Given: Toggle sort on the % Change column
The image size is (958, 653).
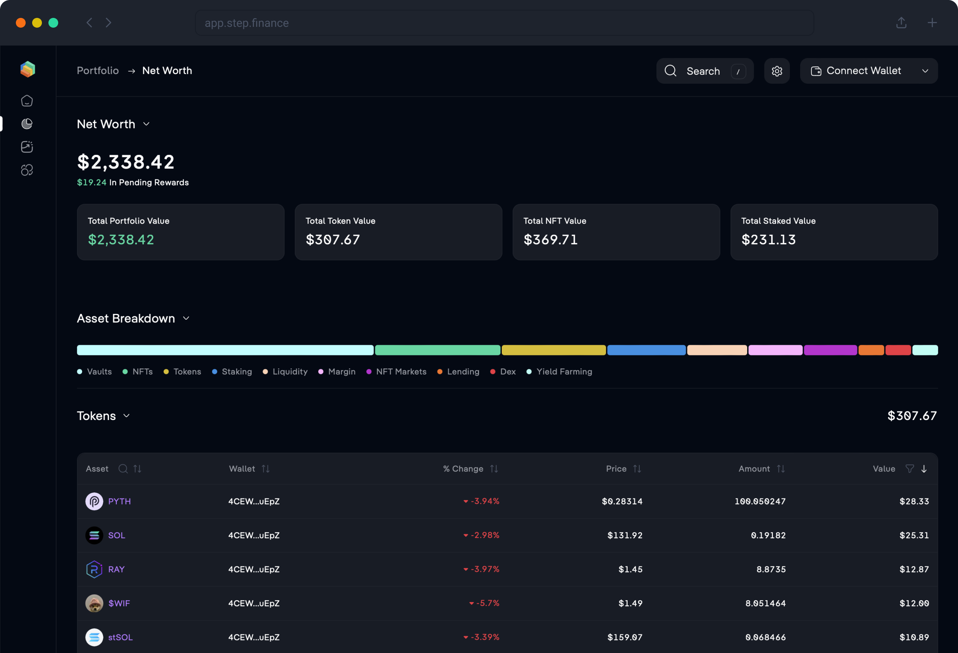Looking at the screenshot, I should [x=494, y=468].
